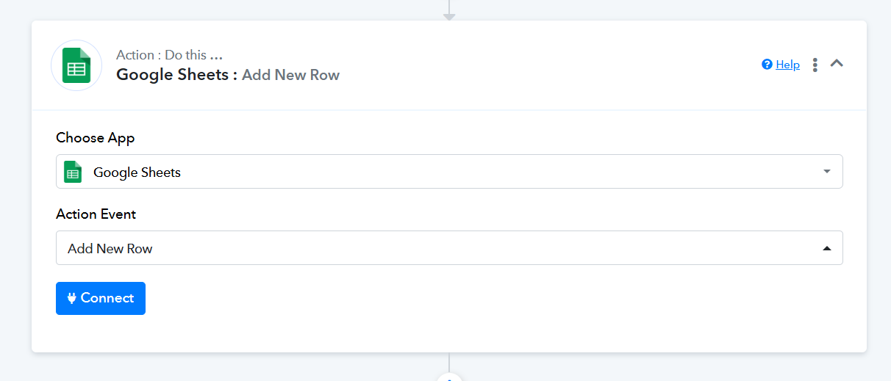Viewport: 891px width, 381px height.
Task: Collapse the action step with the chevron
Action: click(837, 64)
